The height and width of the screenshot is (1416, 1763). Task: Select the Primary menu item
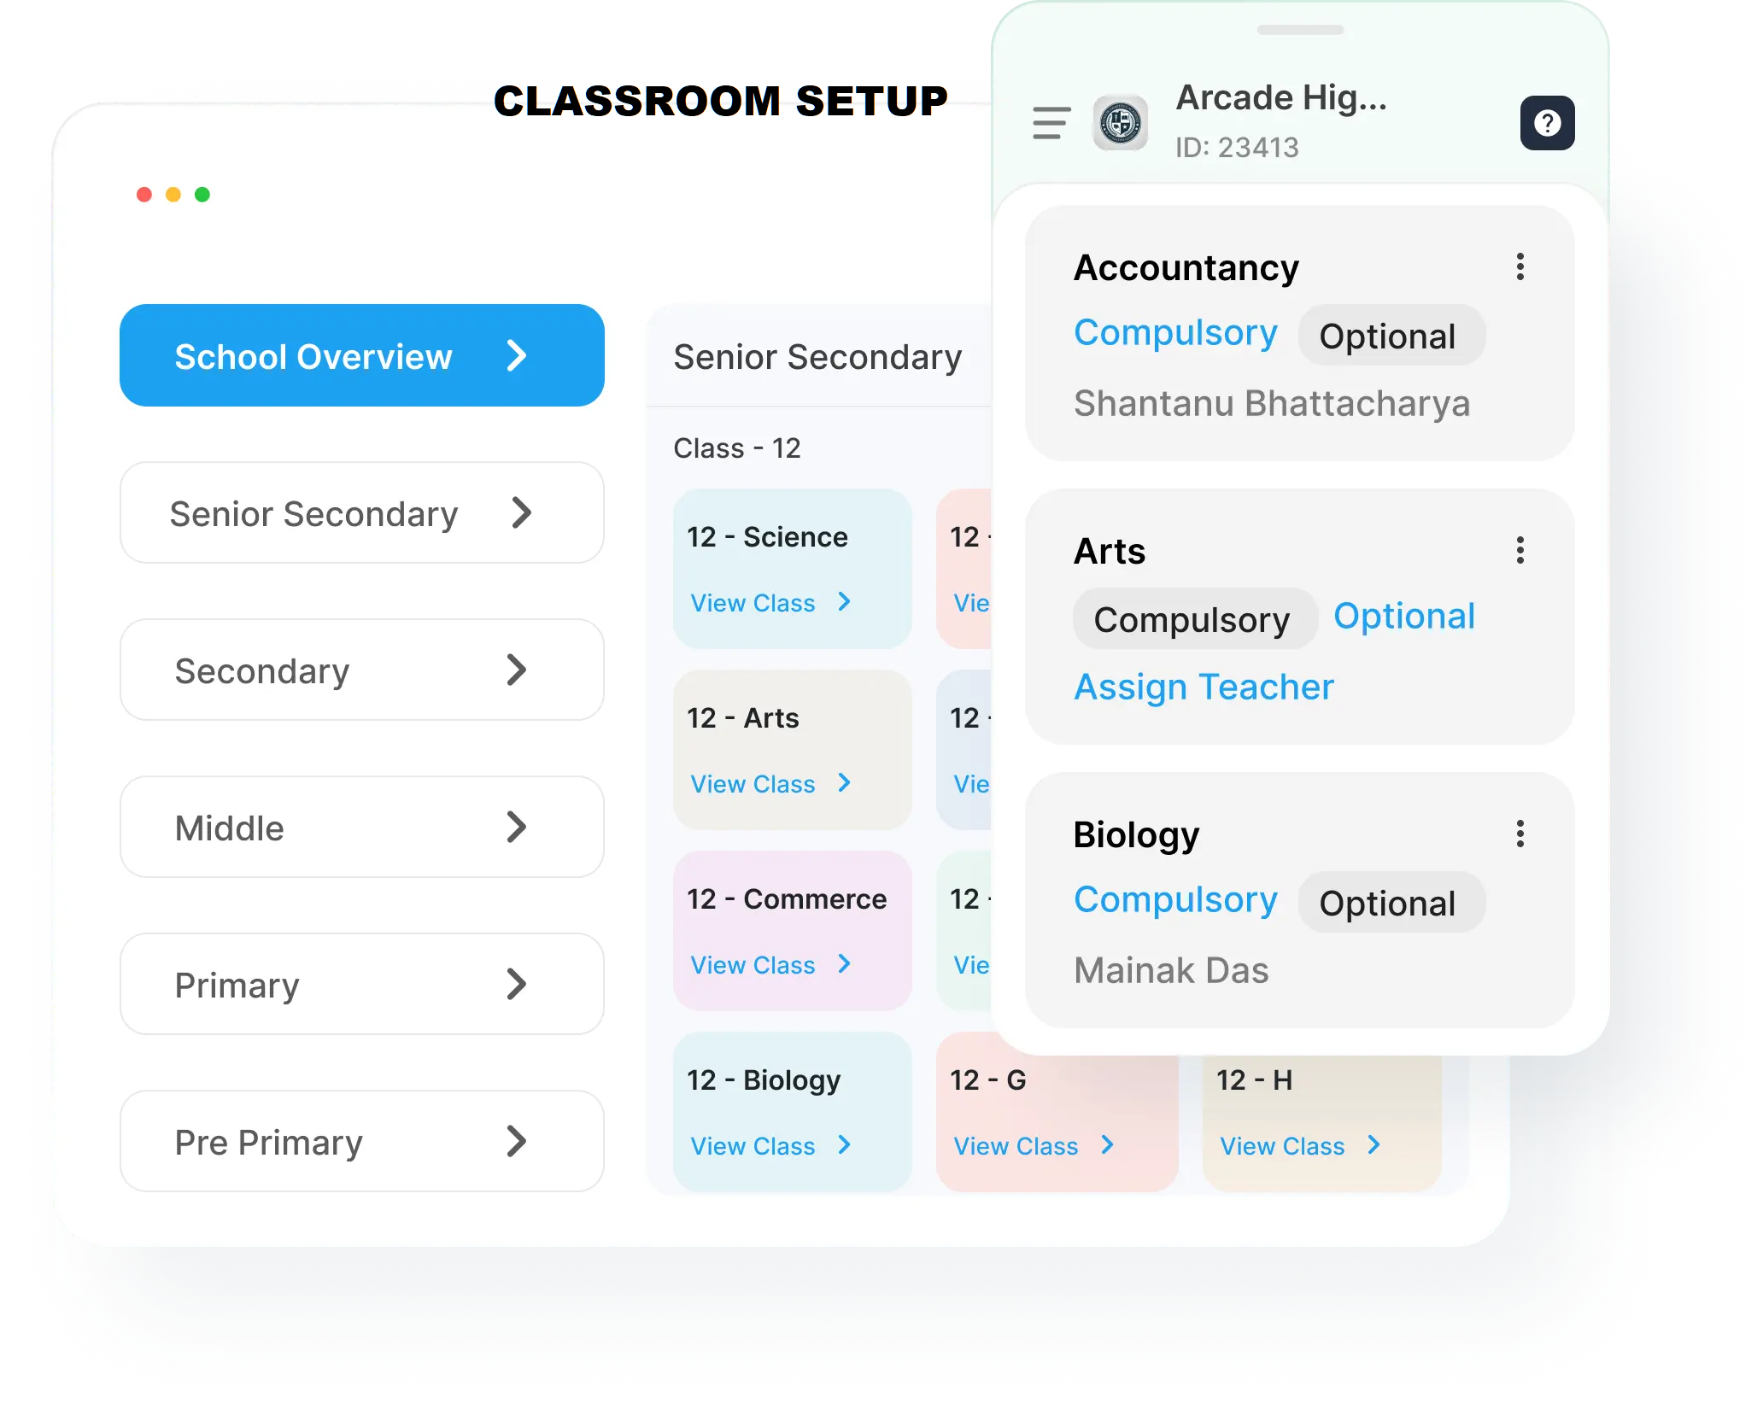[x=361, y=985]
